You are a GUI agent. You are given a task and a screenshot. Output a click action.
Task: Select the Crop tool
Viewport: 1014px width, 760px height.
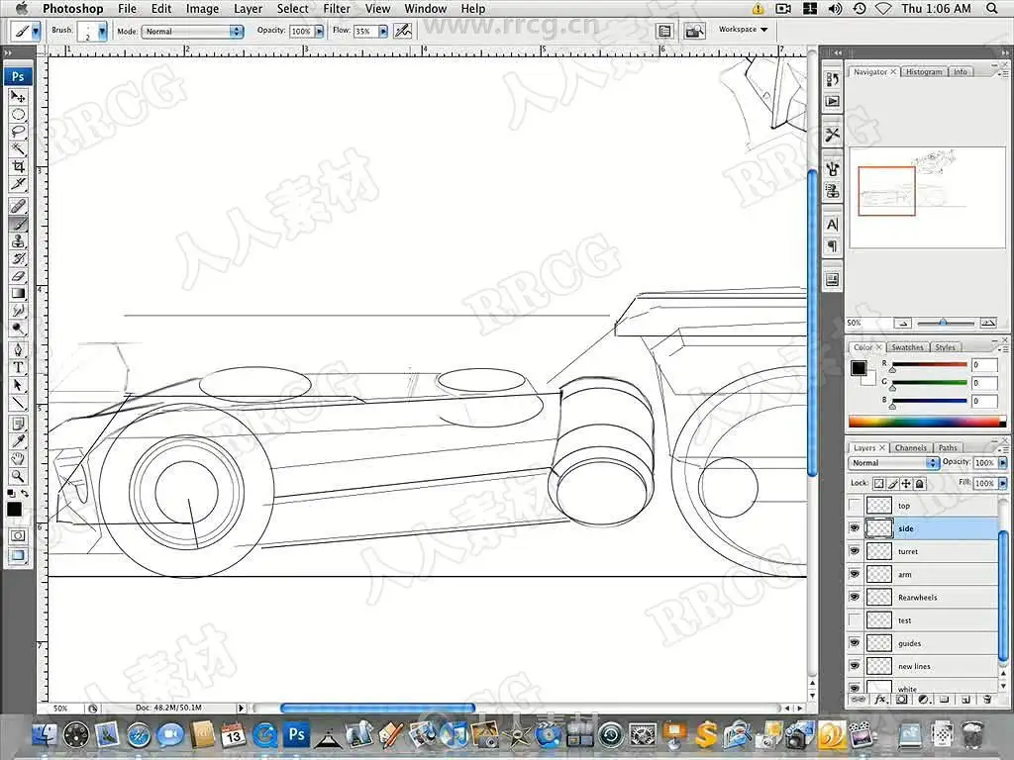tap(18, 166)
